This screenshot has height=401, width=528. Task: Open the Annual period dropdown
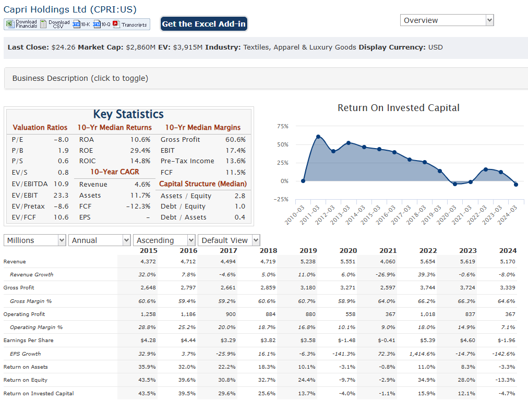(x=99, y=240)
